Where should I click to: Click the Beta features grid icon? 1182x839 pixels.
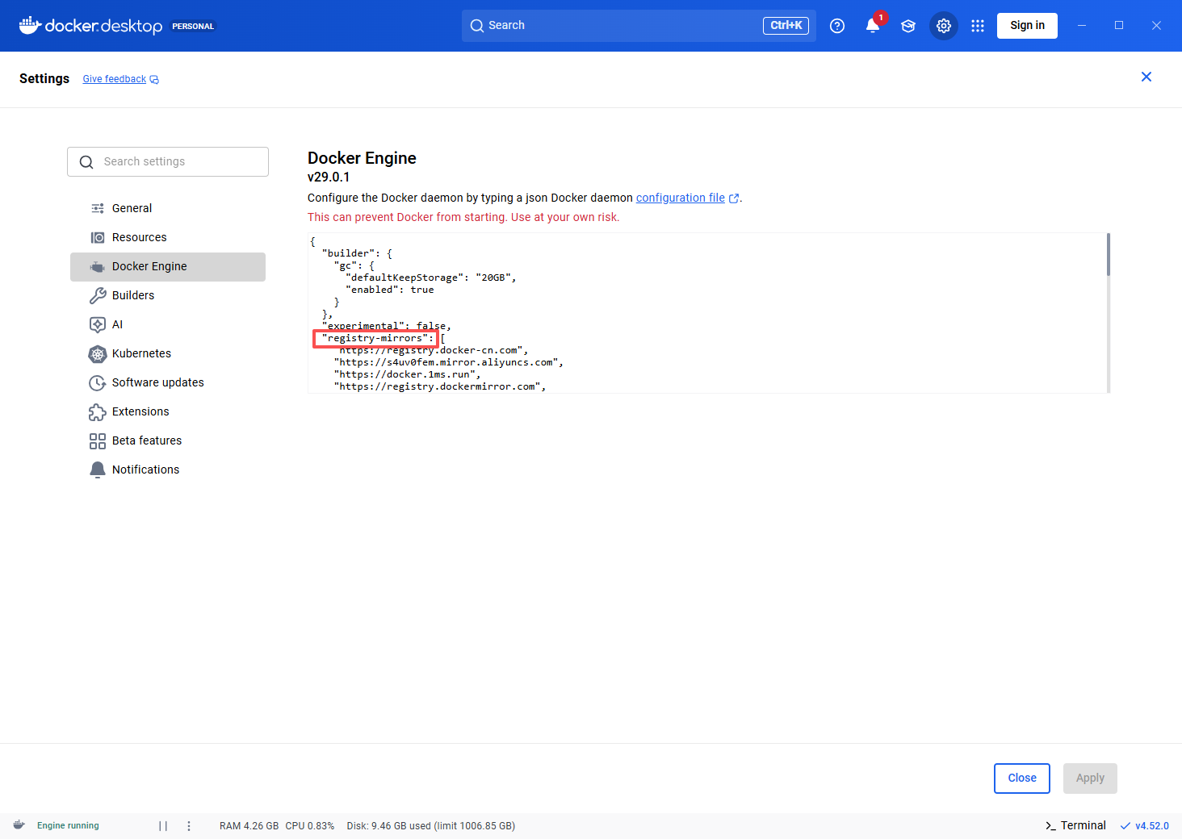point(98,440)
